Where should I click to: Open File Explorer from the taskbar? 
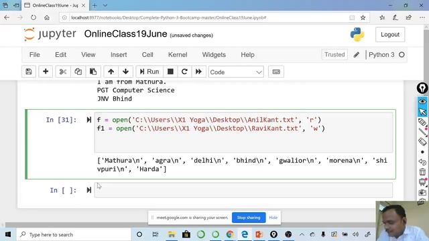(x=172, y=234)
